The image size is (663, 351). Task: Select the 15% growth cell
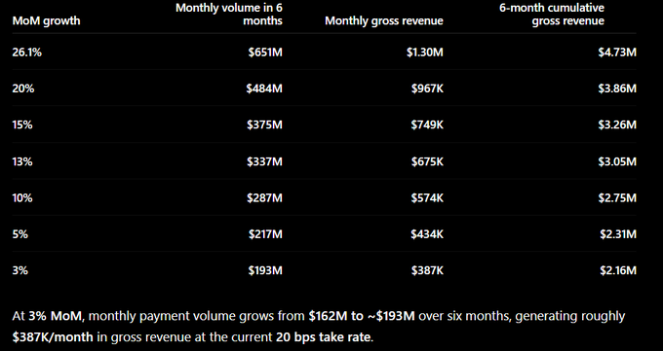click(22, 124)
